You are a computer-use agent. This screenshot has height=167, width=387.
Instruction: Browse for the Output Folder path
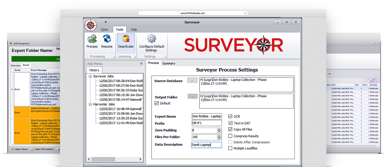192,96
